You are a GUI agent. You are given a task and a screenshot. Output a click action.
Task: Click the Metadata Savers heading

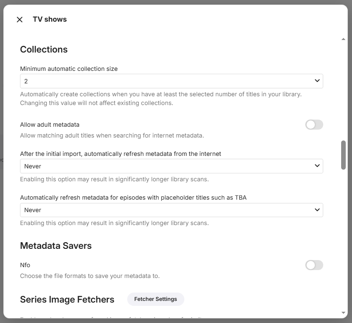[56, 245]
